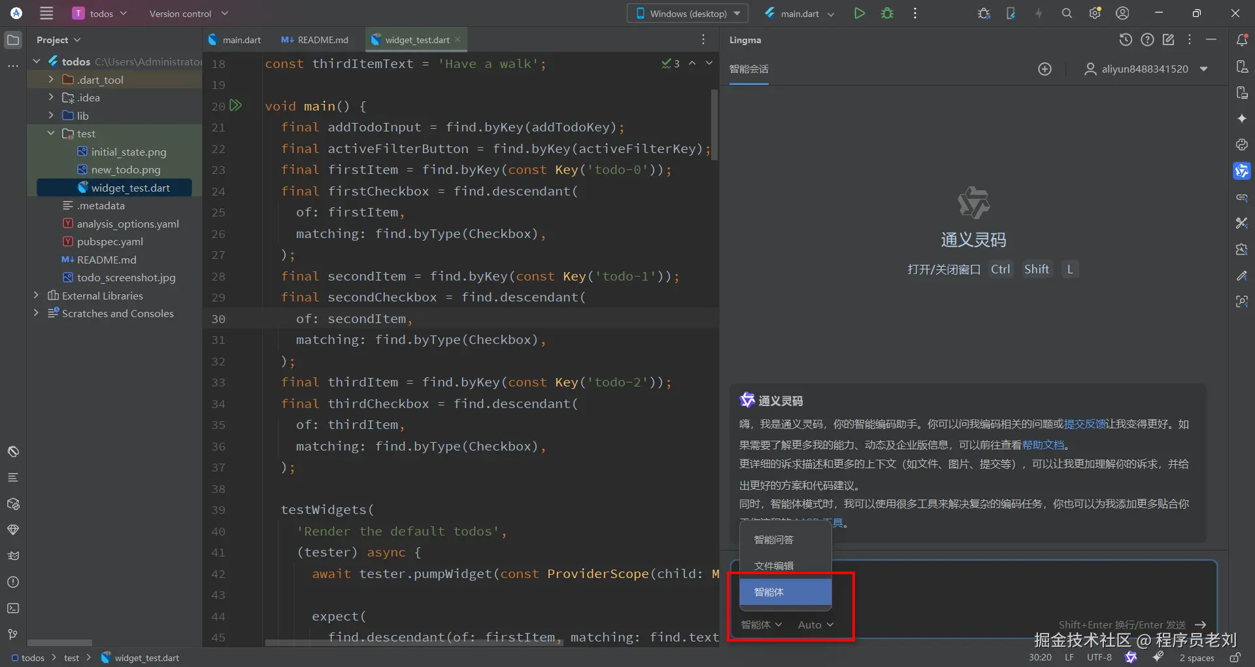Select 智能体 mode from the menu

point(786,592)
